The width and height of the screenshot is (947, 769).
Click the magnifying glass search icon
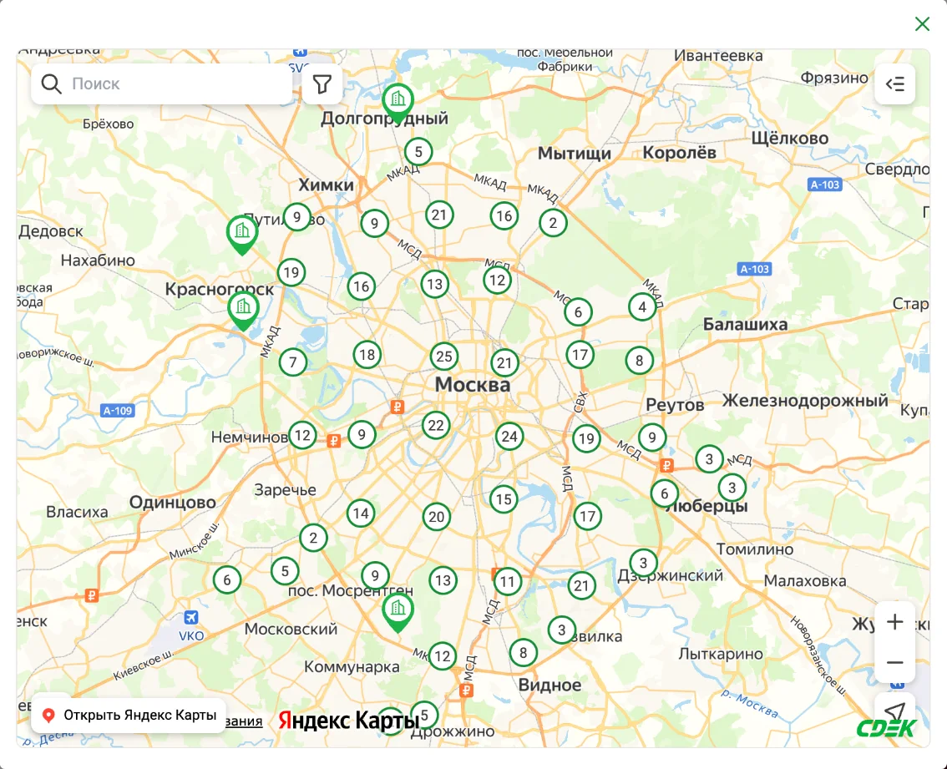click(51, 84)
